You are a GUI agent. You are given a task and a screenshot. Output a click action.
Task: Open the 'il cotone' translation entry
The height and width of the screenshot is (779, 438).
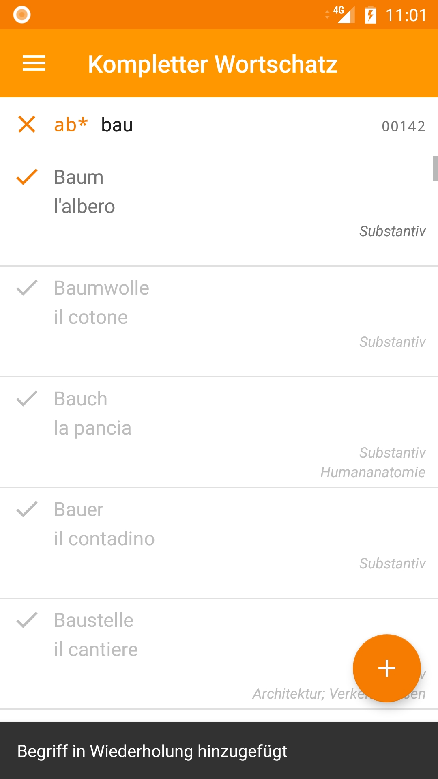(91, 317)
